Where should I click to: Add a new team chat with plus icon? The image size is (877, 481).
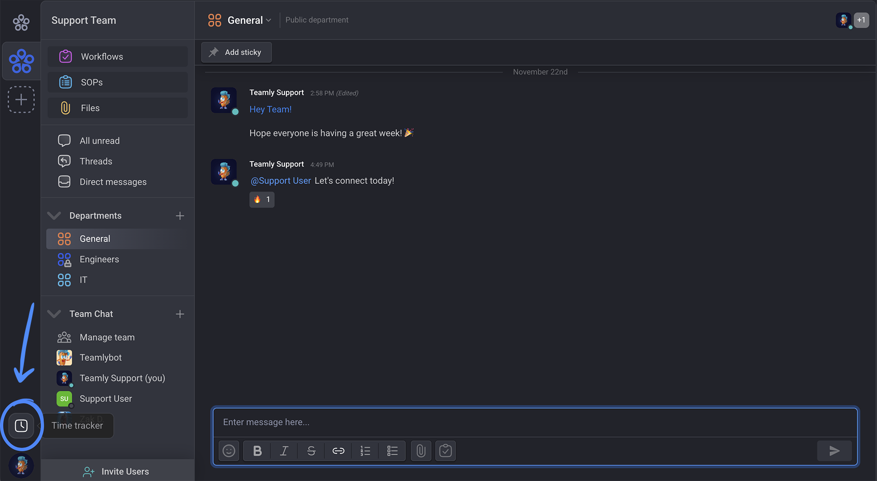(180, 314)
